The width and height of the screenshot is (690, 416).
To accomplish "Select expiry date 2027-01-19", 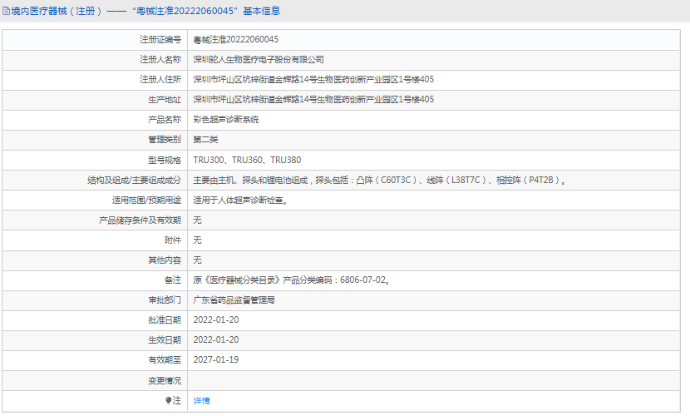I will point(216,359).
